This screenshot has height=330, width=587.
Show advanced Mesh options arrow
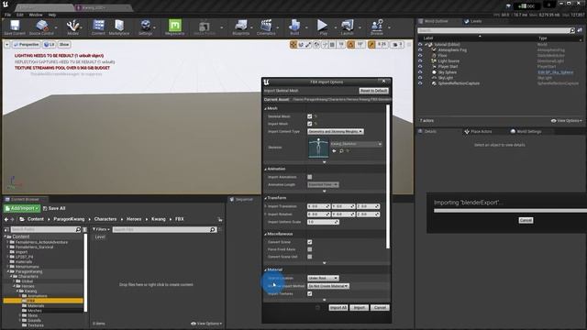(x=324, y=162)
